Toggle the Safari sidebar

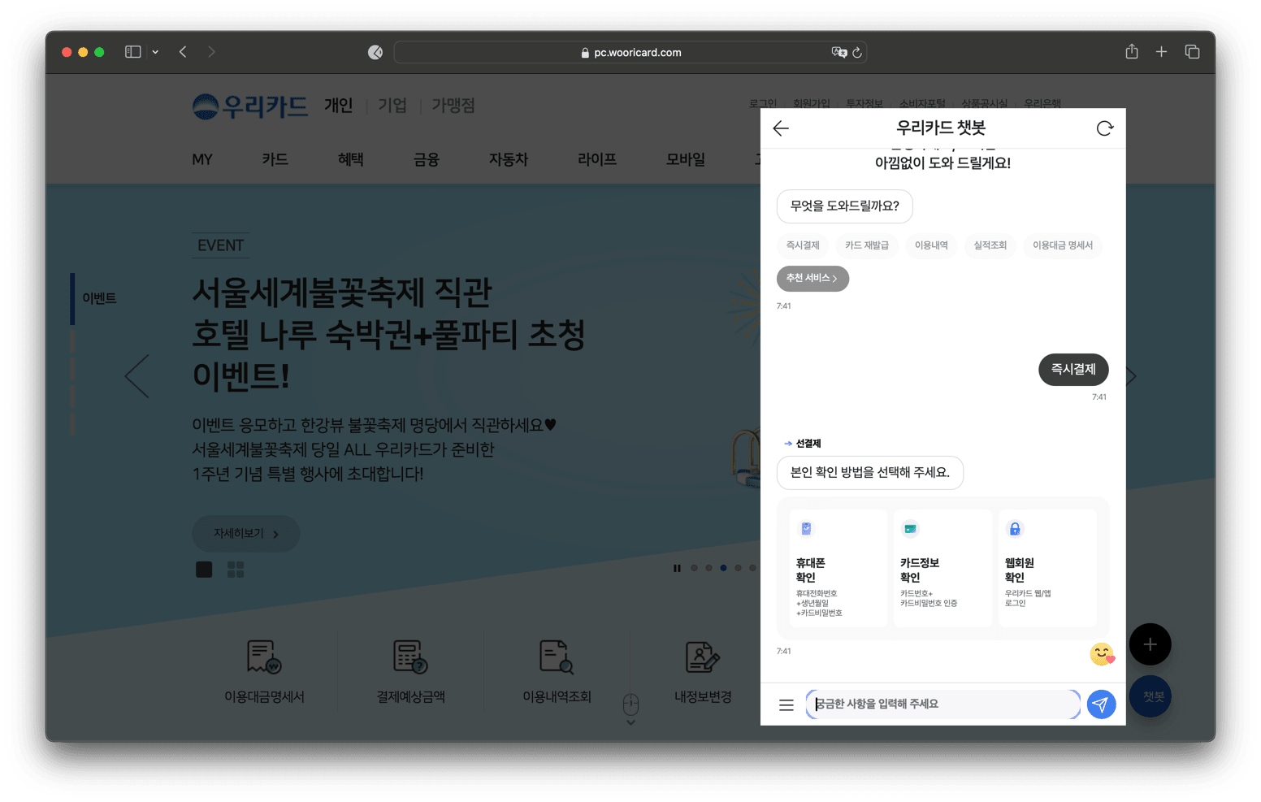pyautogui.click(x=133, y=52)
